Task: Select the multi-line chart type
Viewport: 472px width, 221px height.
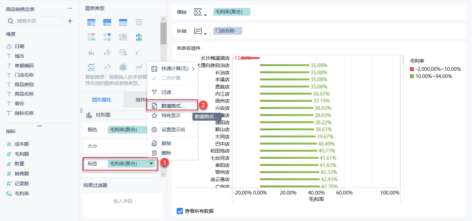Action: click(91, 67)
